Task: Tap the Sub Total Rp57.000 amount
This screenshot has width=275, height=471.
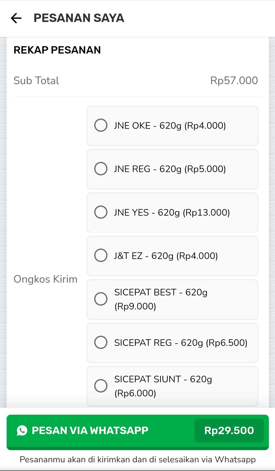Action: pyautogui.click(x=234, y=81)
